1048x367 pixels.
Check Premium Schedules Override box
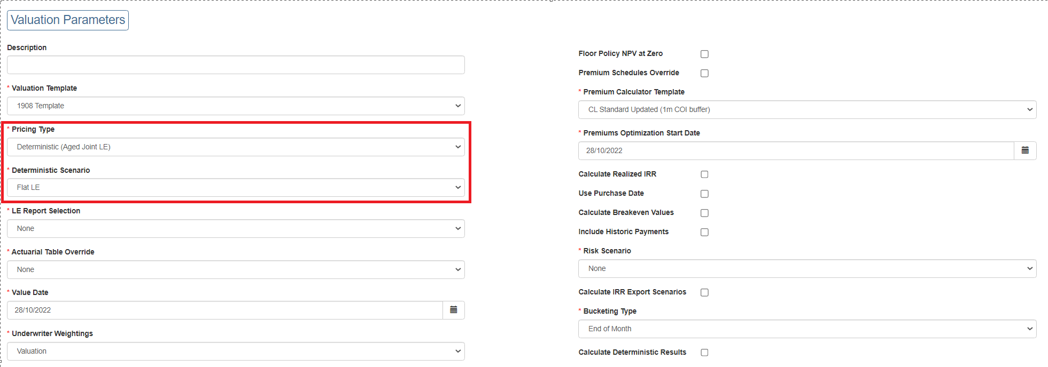pyautogui.click(x=704, y=73)
